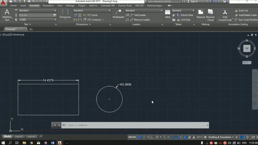Switch to the Layout1 tab
The width and height of the screenshot is (258, 145).
[19, 136]
